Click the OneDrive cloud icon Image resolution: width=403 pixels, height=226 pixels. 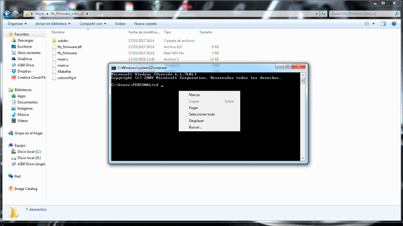click(14, 59)
